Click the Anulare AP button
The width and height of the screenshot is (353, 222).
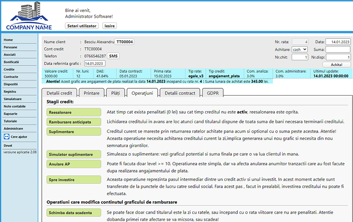coord(74,164)
